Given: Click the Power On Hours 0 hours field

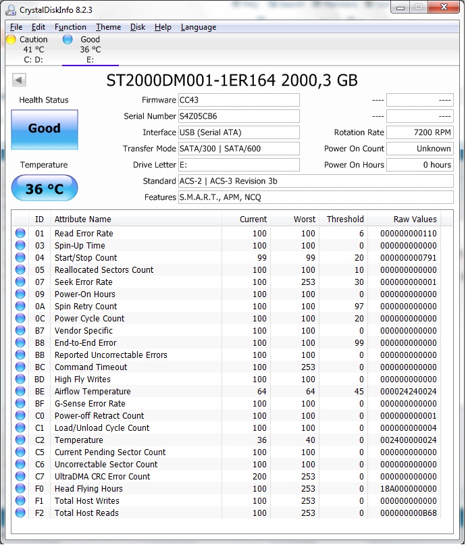Looking at the screenshot, I should [x=420, y=165].
